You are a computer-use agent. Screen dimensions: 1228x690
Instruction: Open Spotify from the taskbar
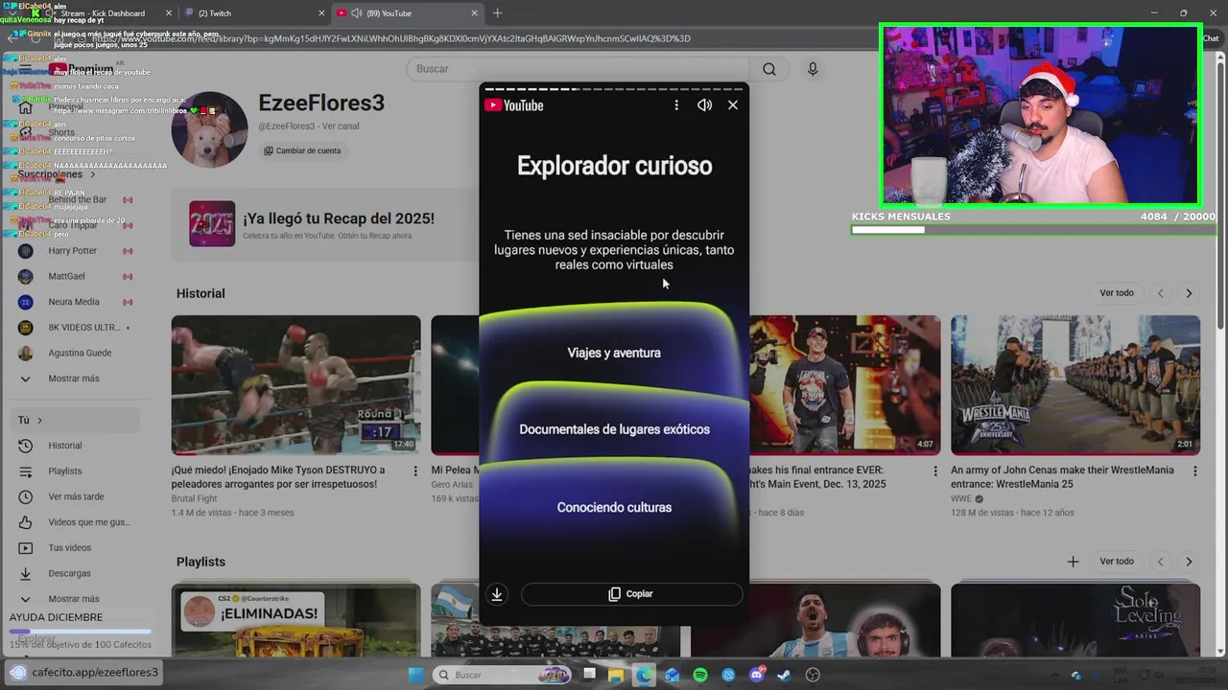click(700, 675)
